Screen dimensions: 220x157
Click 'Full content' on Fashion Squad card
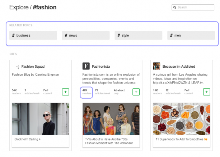[48, 92]
